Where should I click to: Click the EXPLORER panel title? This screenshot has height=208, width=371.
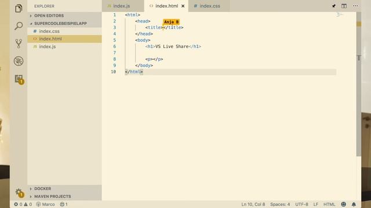(x=44, y=6)
